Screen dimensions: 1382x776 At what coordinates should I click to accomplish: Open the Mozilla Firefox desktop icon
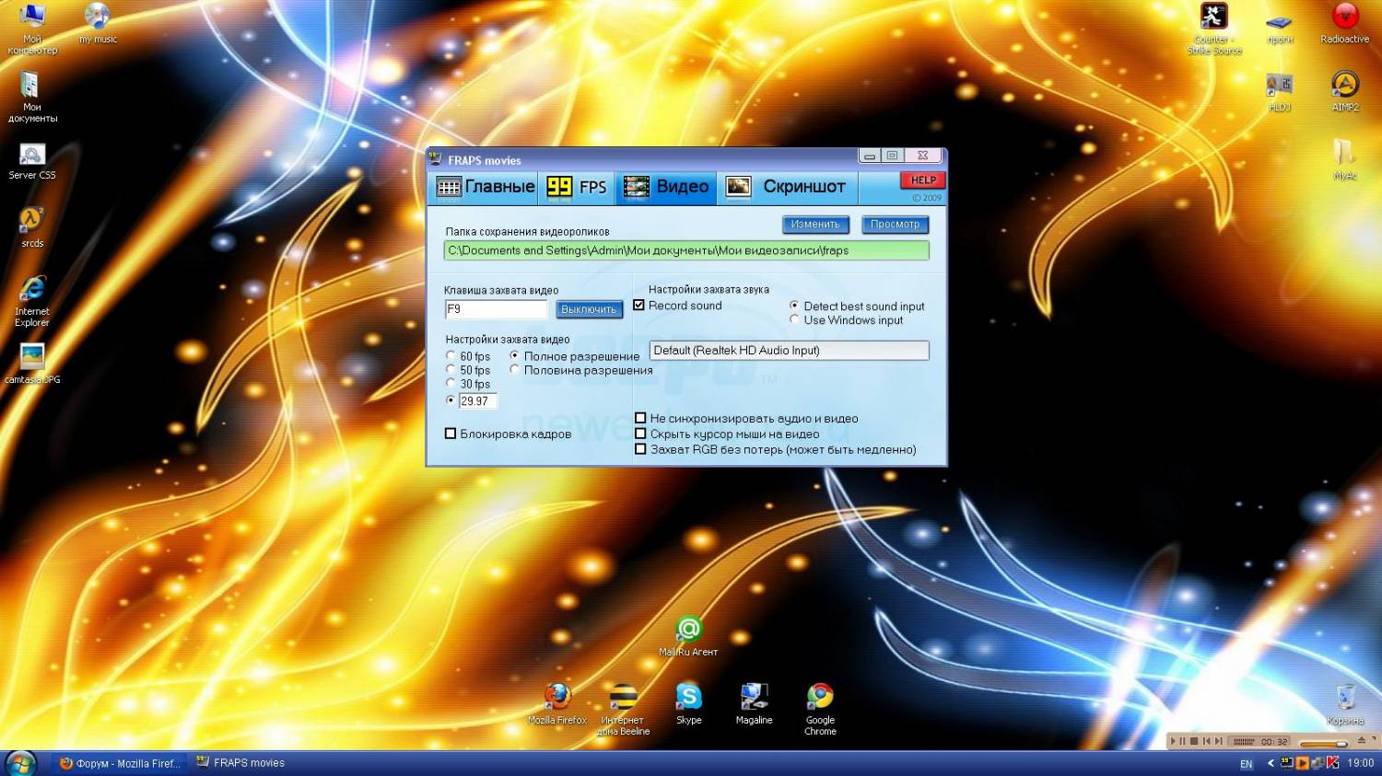coord(557,698)
